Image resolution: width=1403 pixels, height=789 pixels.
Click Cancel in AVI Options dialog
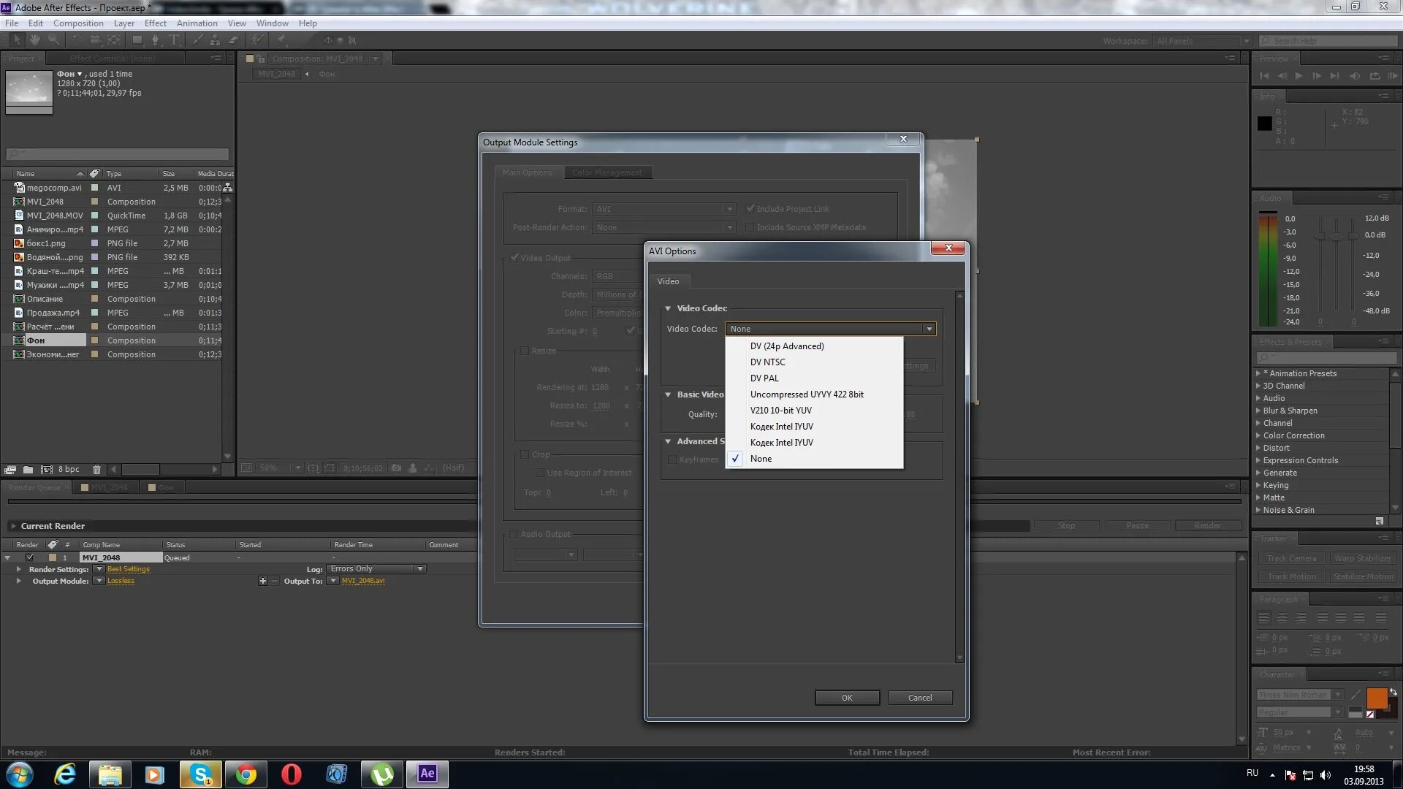(920, 698)
